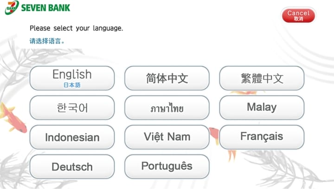Image resolution: width=334 pixels, height=189 pixels.
Task: Click the 取消 text on Cancel button
Action: (298, 19)
